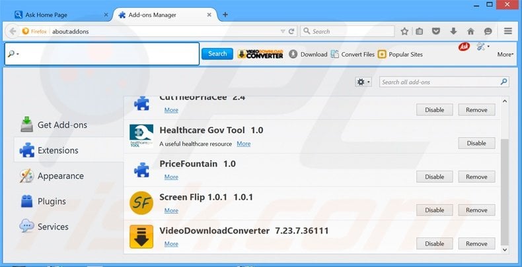
Task: Open the Downloads arrow icon
Action: point(453,31)
